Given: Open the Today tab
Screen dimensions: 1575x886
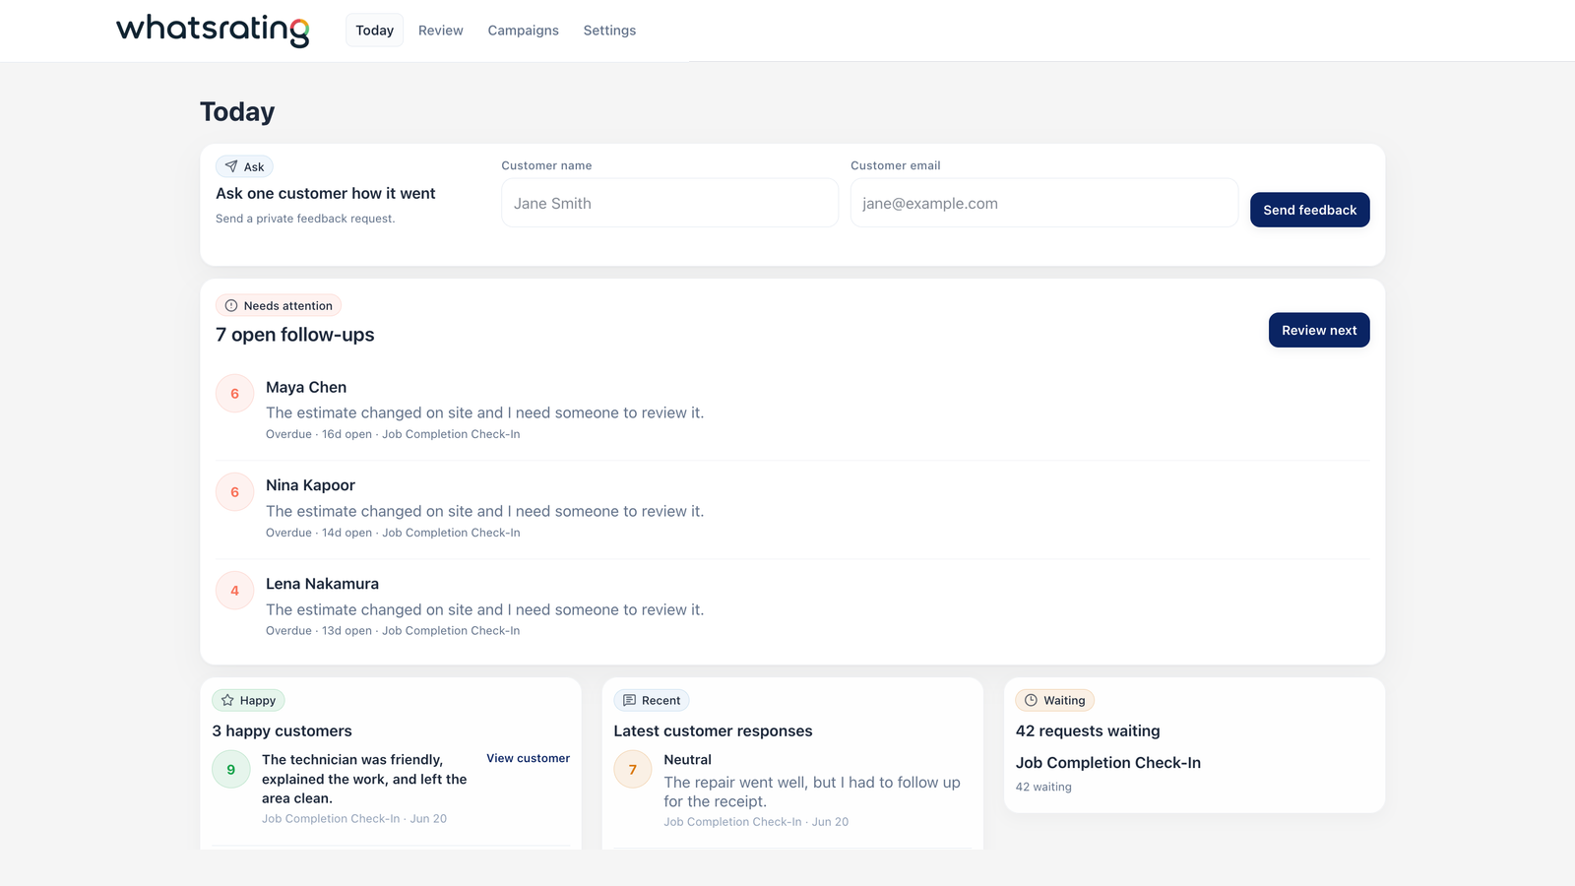Looking at the screenshot, I should pos(374,31).
